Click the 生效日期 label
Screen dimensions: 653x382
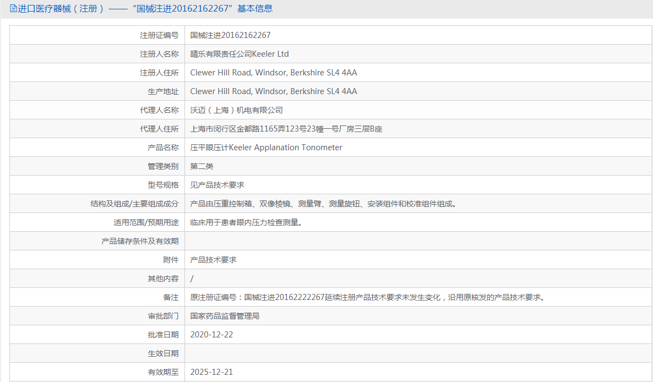tap(163, 354)
